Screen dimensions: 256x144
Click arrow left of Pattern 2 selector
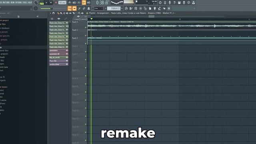pos(106,8)
